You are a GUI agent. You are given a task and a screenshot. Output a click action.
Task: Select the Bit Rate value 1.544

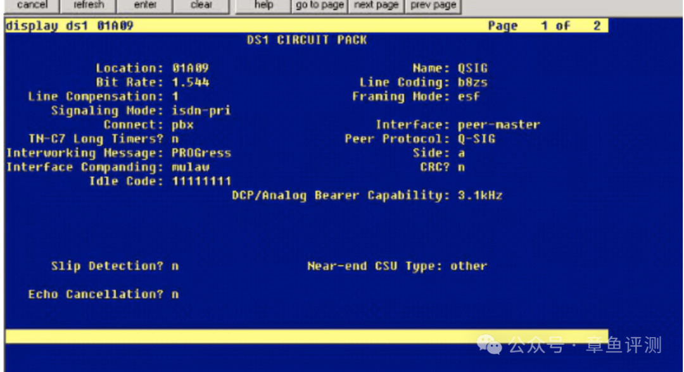tap(190, 82)
